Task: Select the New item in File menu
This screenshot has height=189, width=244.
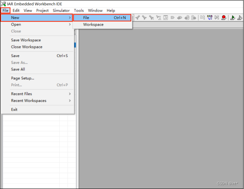Action: pos(37,18)
